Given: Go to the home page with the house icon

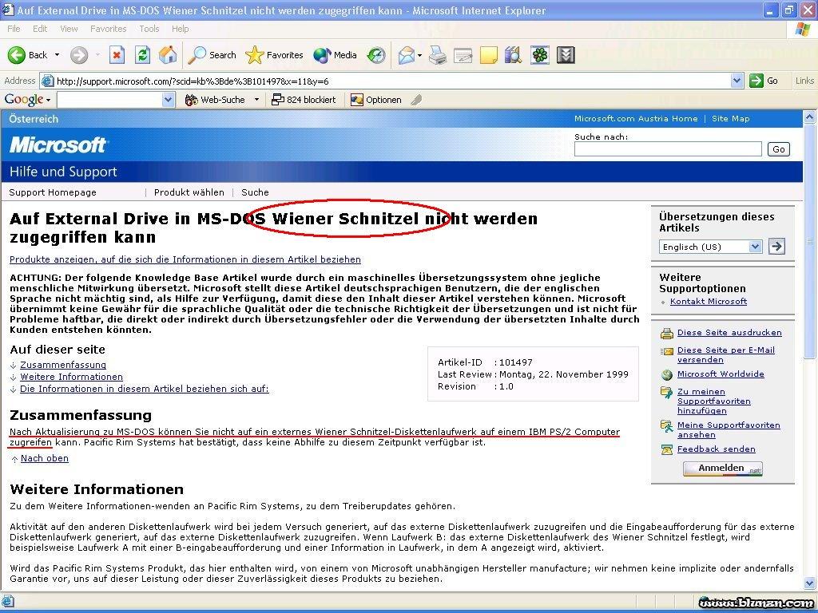Looking at the screenshot, I should coord(168,55).
